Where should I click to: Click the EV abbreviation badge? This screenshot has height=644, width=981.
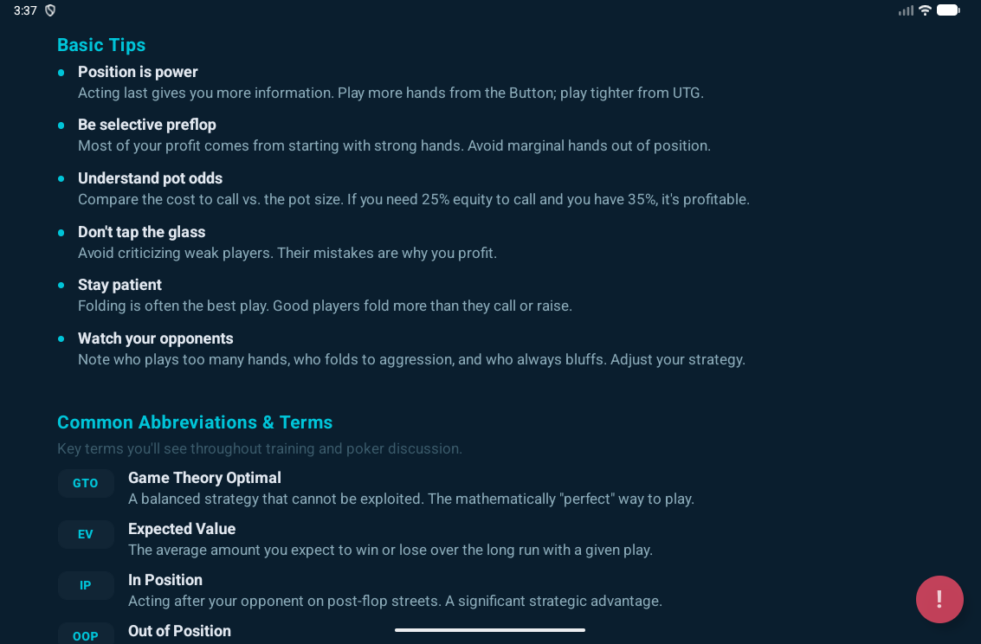(86, 534)
